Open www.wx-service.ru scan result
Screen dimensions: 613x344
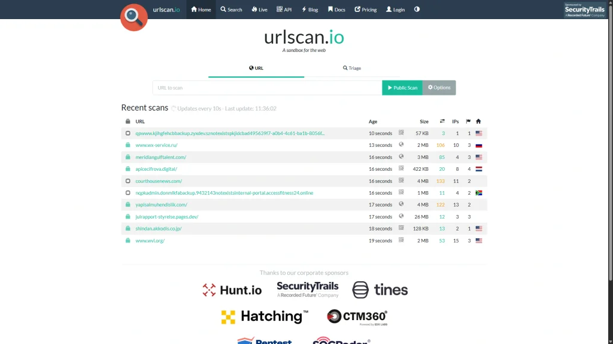[156, 145]
